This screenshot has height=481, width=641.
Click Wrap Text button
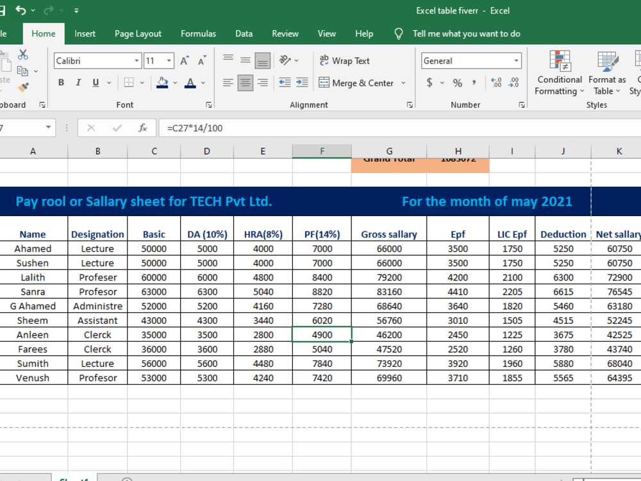[345, 60]
